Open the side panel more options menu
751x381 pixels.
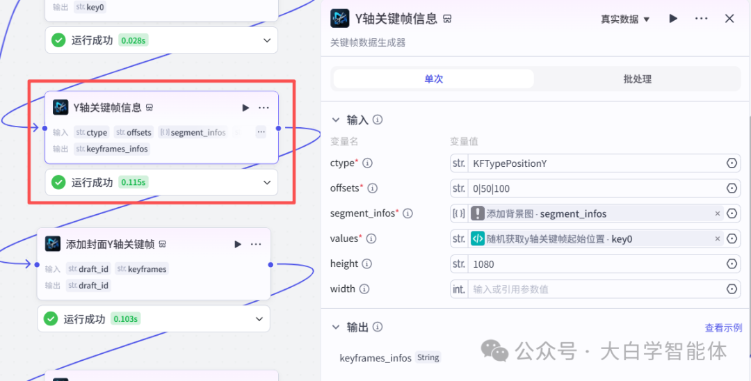click(701, 19)
